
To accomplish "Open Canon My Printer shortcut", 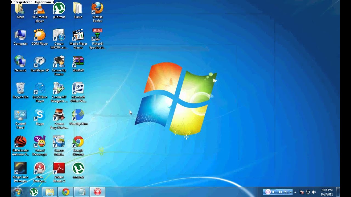I will point(59,66).
